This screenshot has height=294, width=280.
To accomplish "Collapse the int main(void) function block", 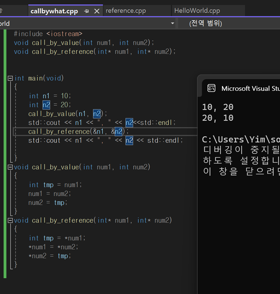I will coord(10,78).
